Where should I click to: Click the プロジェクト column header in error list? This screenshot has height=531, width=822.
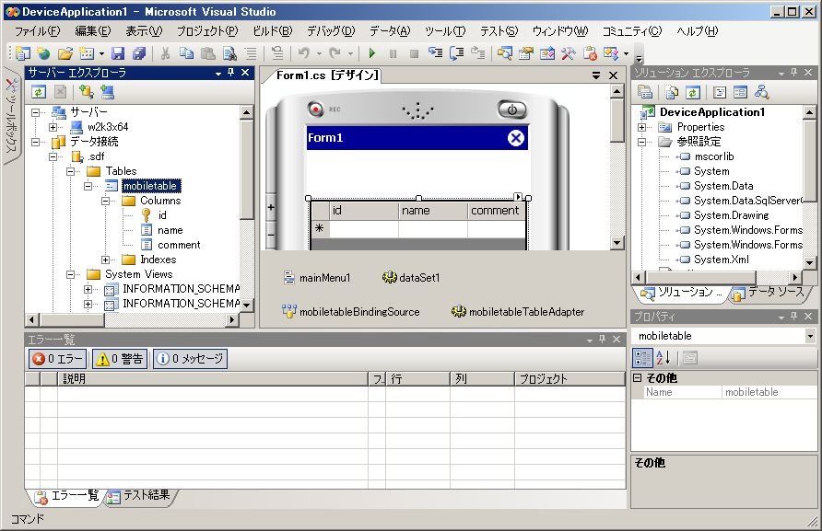tap(570, 378)
